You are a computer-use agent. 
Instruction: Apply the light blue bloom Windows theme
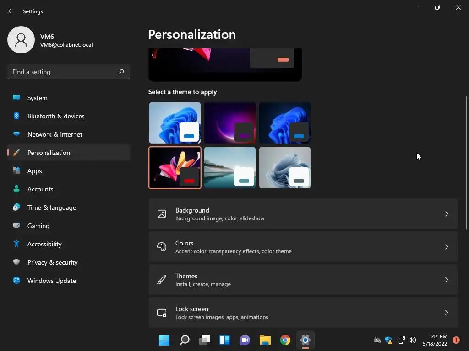[175, 122]
